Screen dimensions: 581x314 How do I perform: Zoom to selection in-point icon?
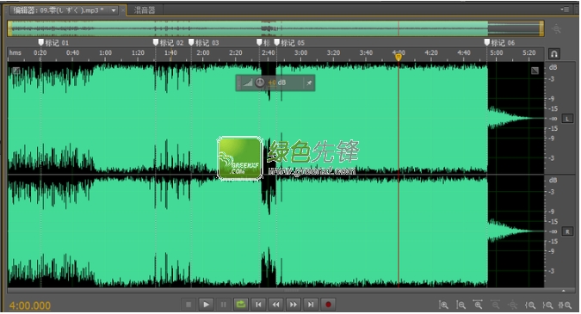[530, 305]
